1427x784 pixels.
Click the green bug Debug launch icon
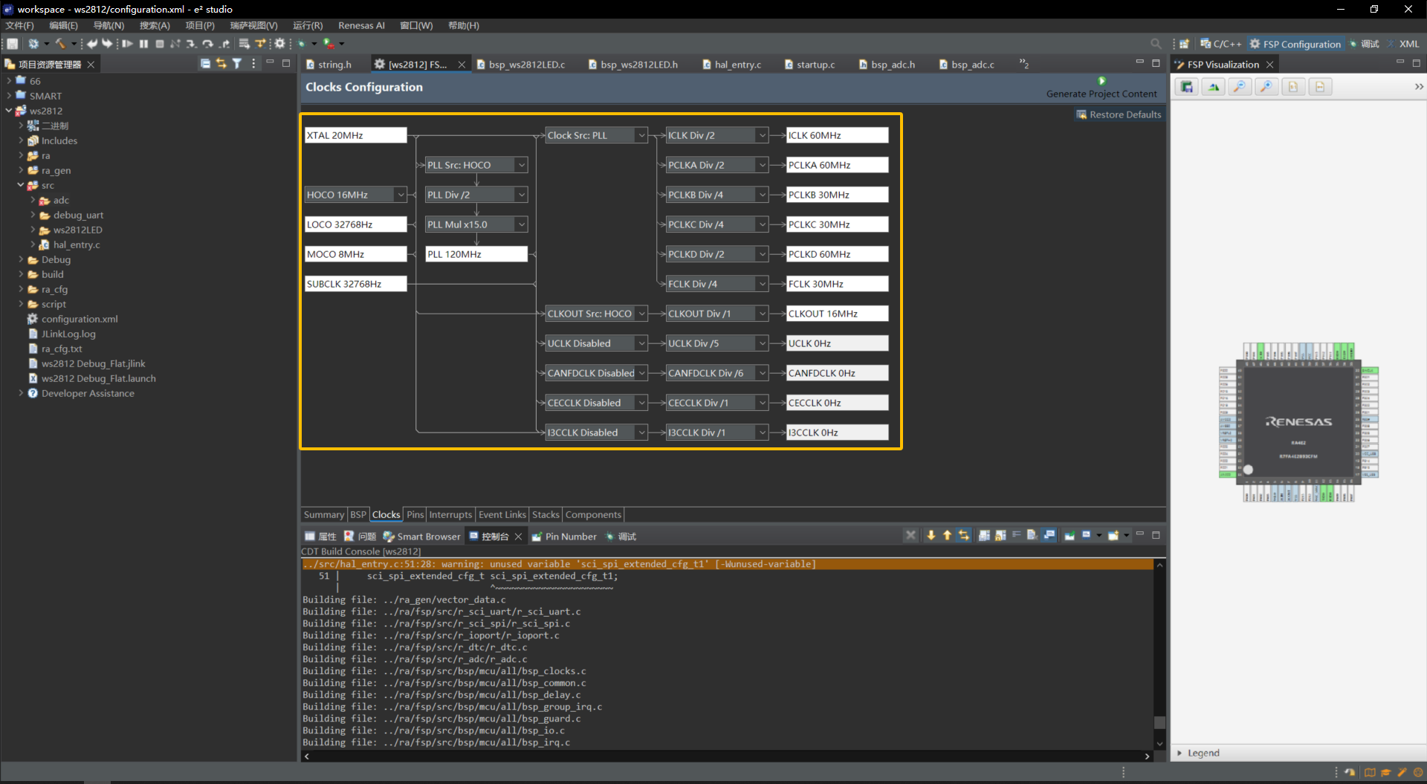tap(302, 44)
